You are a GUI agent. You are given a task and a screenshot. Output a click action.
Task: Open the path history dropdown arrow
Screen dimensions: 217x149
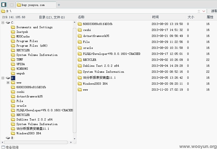click(x=204, y=11)
